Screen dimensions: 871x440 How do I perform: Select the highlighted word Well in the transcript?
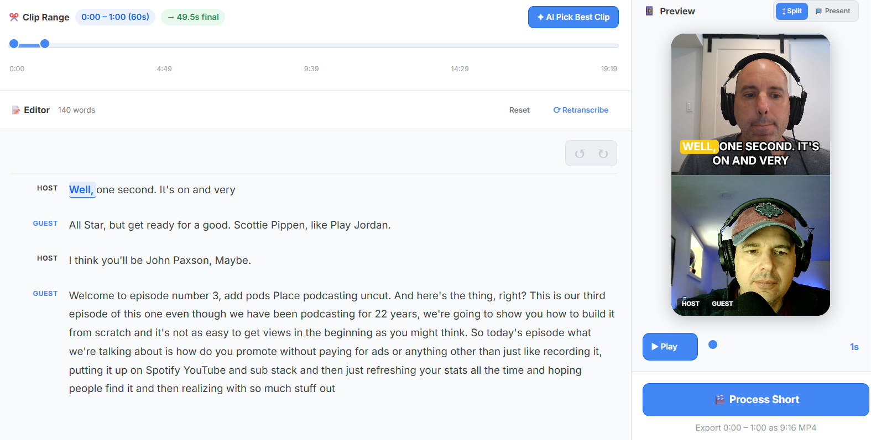coord(82,189)
